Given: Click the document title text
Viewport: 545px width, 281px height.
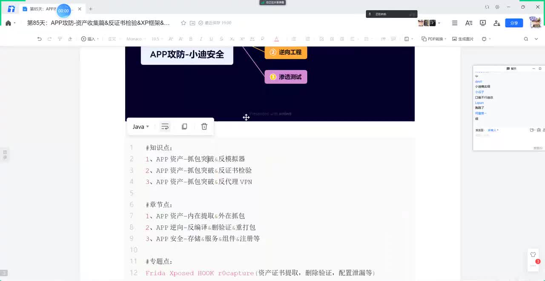Looking at the screenshot, I should pyautogui.click(x=98, y=23).
